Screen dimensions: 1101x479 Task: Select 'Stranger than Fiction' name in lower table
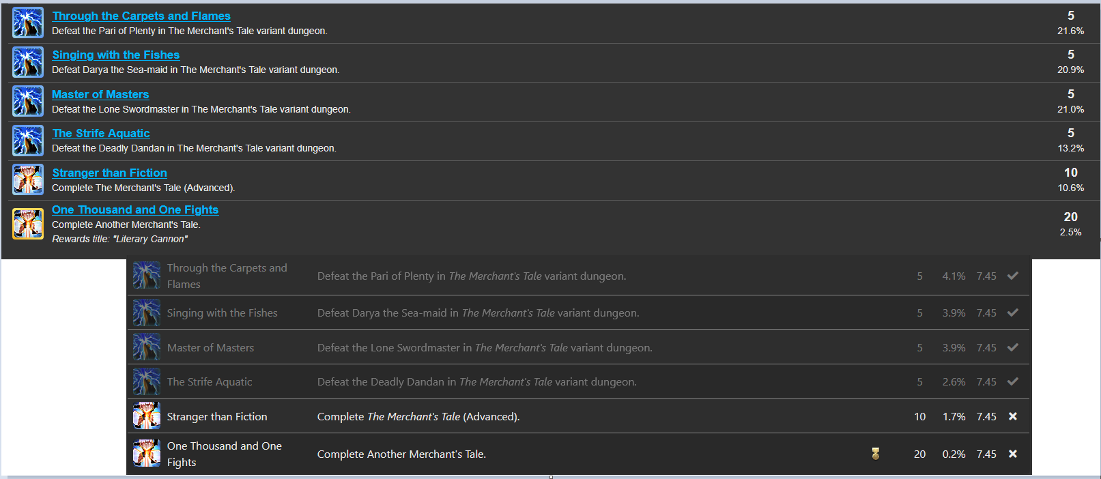click(217, 416)
